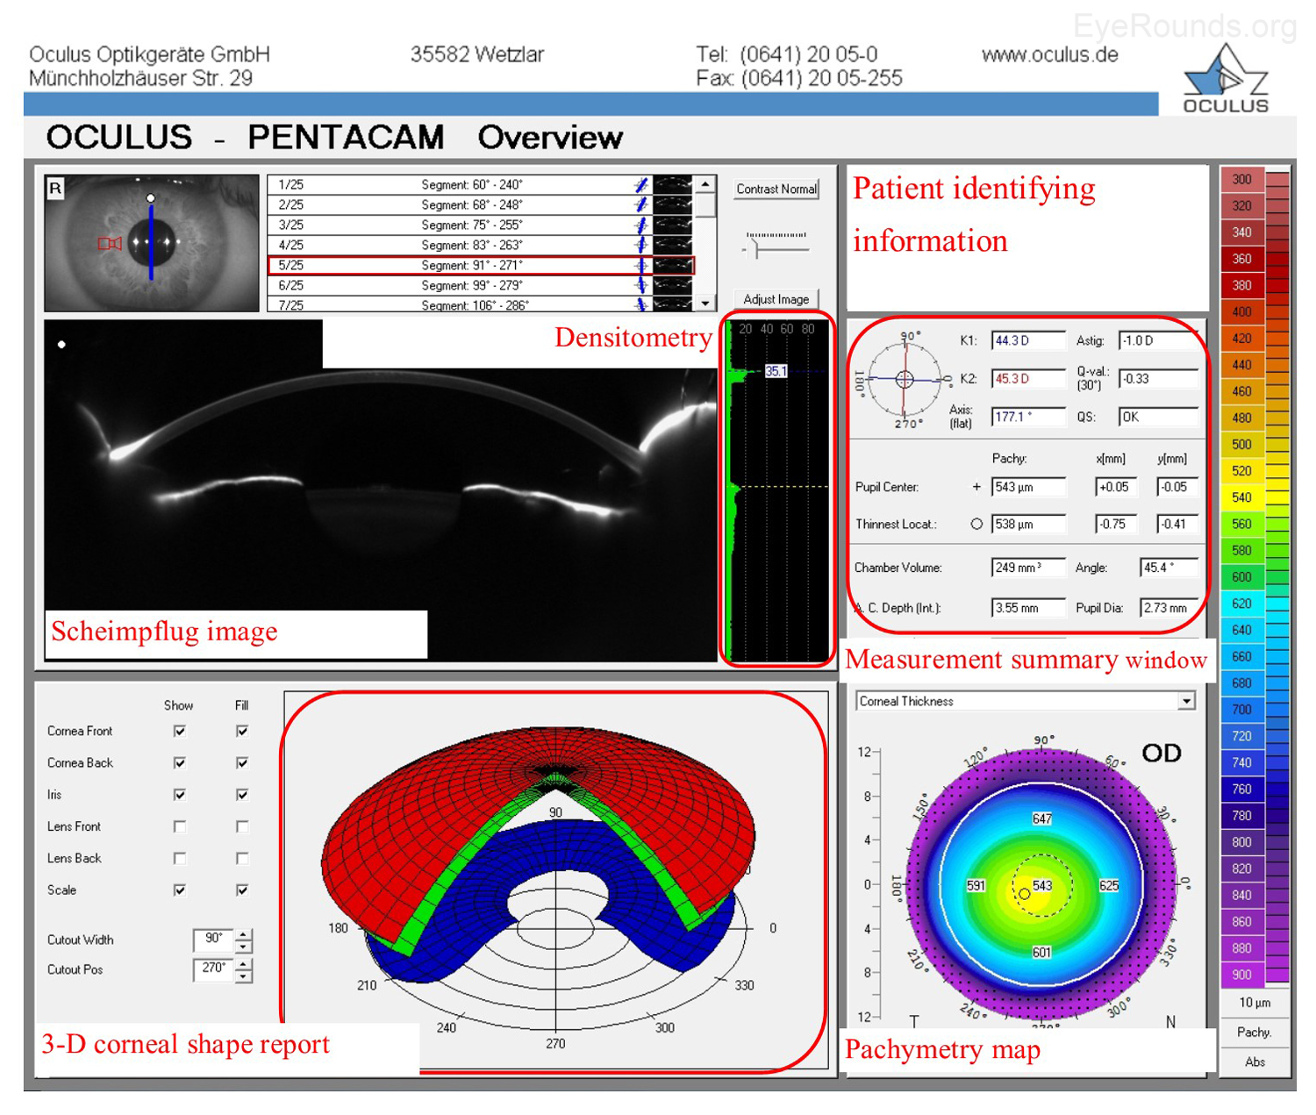Screen dimensions: 1316x1115
Task: Click the 540 yellow color scale swatch
Action: coord(1241,497)
